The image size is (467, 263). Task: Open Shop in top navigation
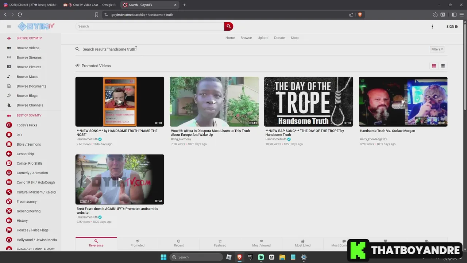tap(294, 38)
